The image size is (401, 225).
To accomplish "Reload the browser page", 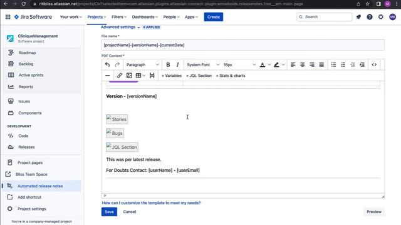I will pyautogui.click(x=24, y=4).
